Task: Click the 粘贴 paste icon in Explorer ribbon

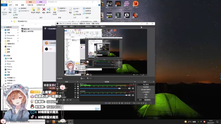Action: (x=15, y=10)
